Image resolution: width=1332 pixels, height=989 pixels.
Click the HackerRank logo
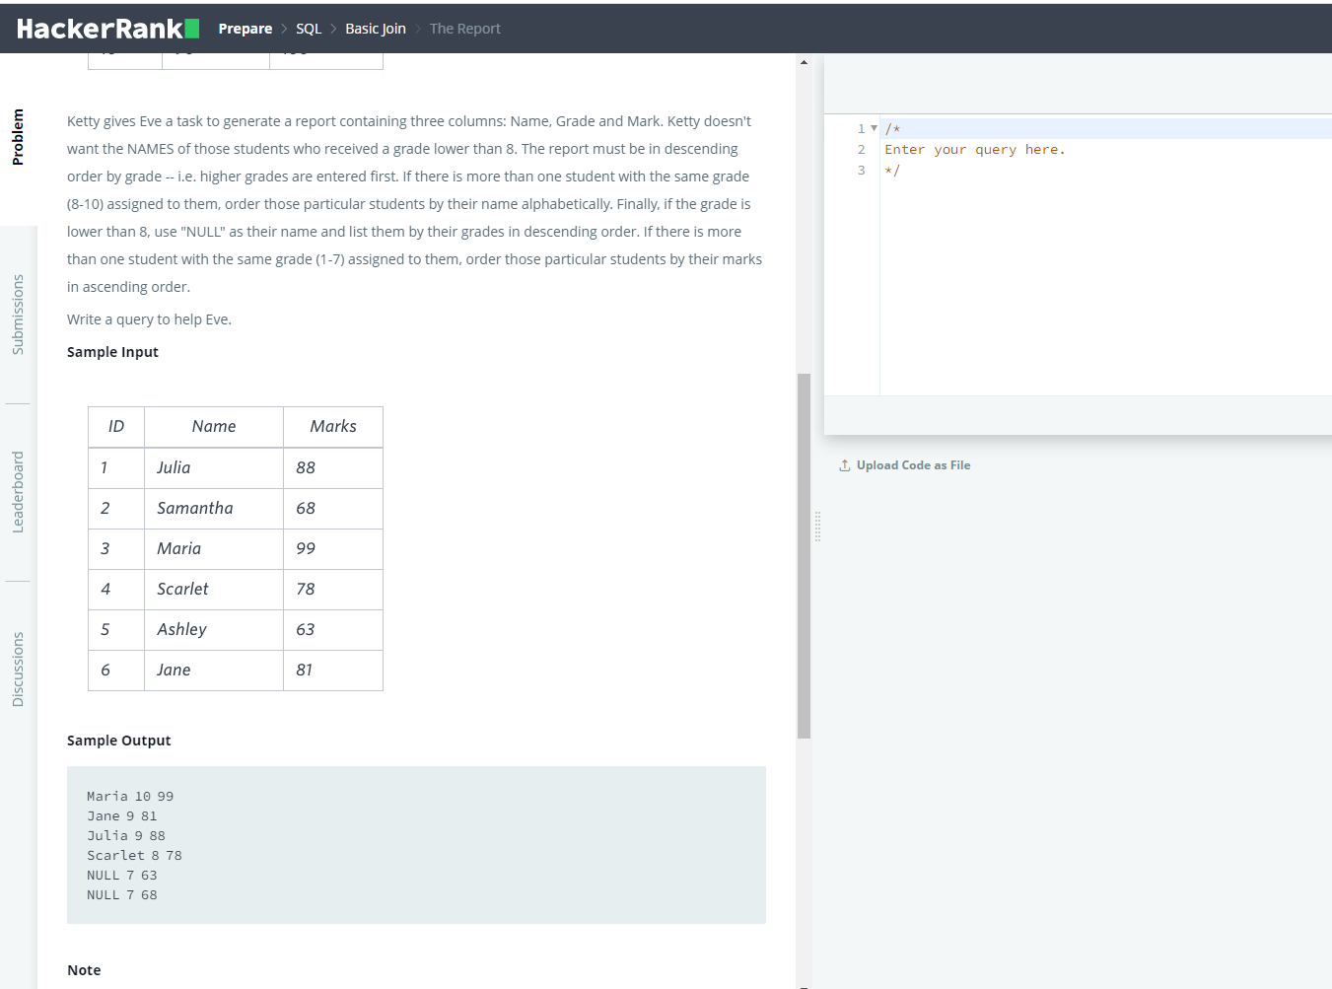click(x=107, y=29)
